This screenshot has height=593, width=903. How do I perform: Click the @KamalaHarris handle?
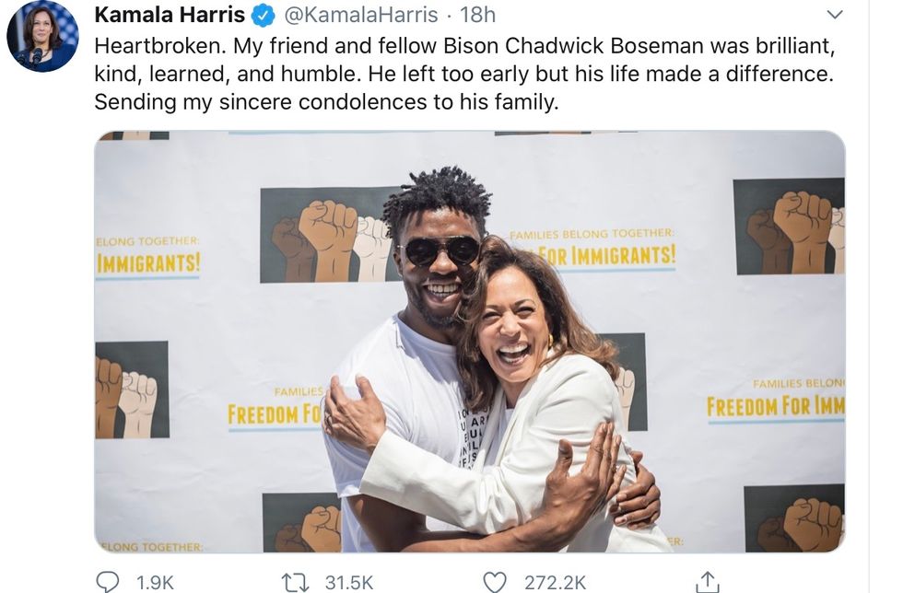click(x=361, y=15)
